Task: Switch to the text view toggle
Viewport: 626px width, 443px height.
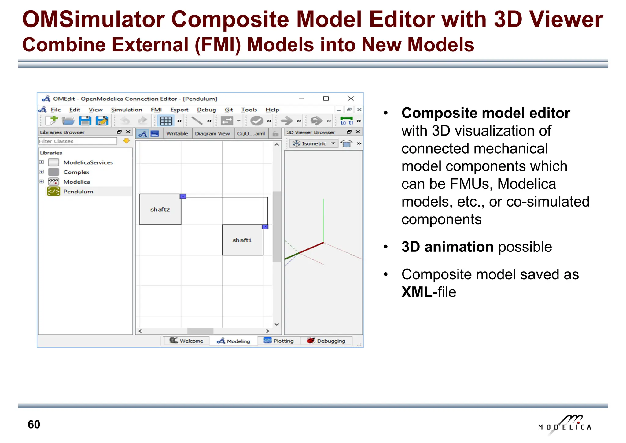Action: click(x=155, y=134)
